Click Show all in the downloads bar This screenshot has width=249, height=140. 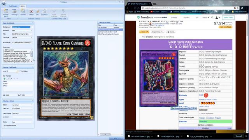[238, 136]
